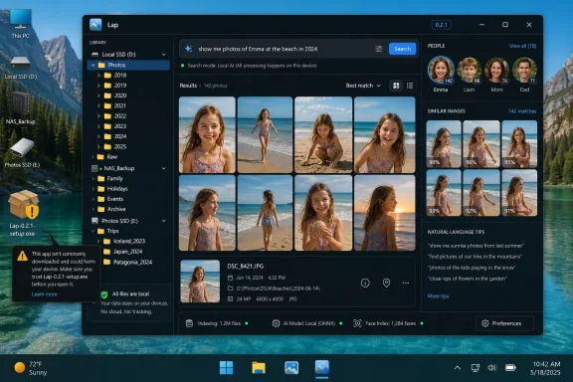Open Best match sort dropdown
573x382 pixels.
363,86
